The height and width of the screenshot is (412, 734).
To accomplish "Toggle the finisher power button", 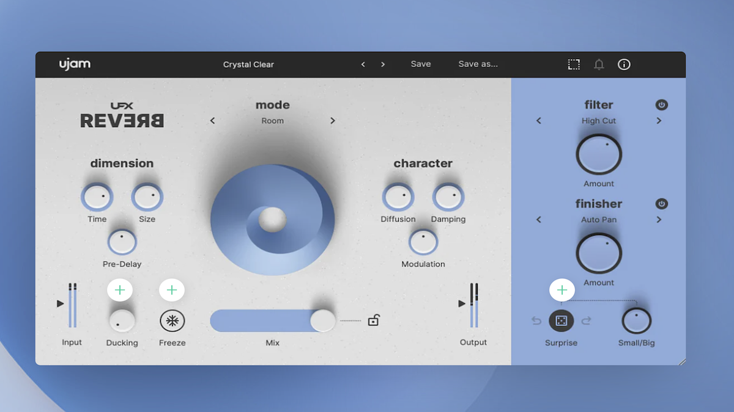I will [x=662, y=204].
